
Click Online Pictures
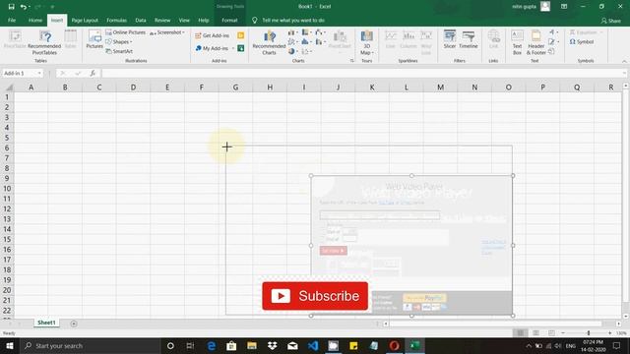(125, 32)
